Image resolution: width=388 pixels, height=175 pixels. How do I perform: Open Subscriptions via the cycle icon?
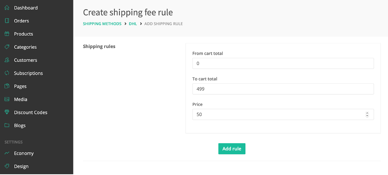click(x=7, y=73)
